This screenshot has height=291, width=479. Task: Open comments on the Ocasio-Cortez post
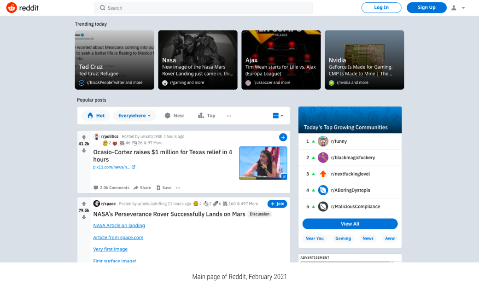pos(111,188)
